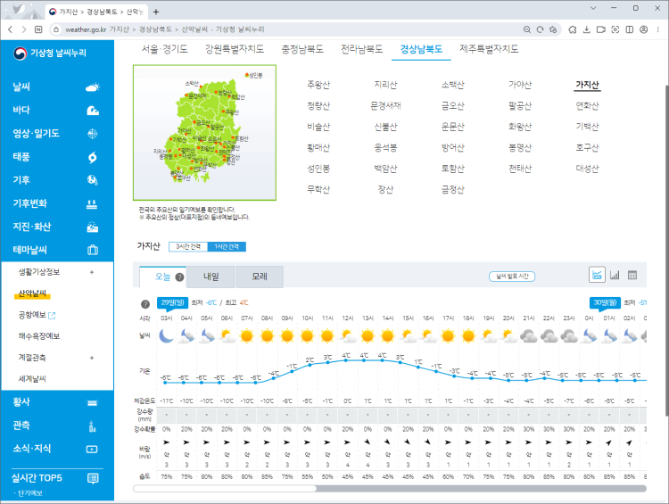Expand the 생활기상정보 submenu

click(x=92, y=272)
